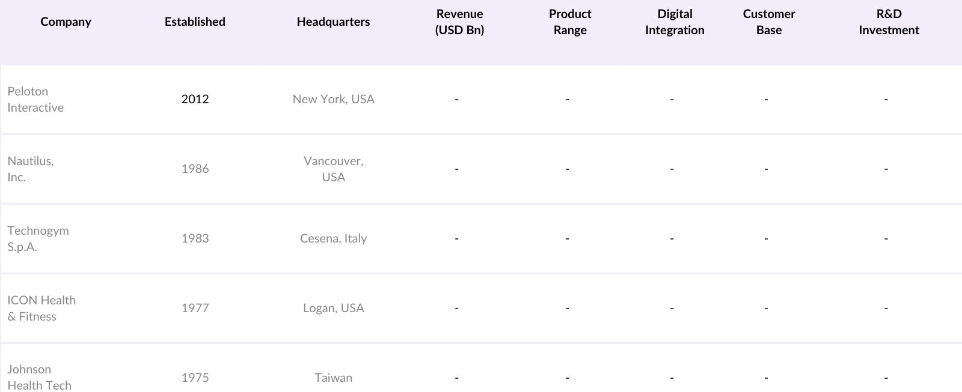Click the Digital Integration header
Screen dimensions: 962x392
coord(675,22)
